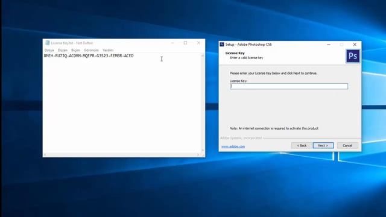Click the Photoshop Ps logo in Setup
This screenshot has height=217, width=386.
click(353, 56)
